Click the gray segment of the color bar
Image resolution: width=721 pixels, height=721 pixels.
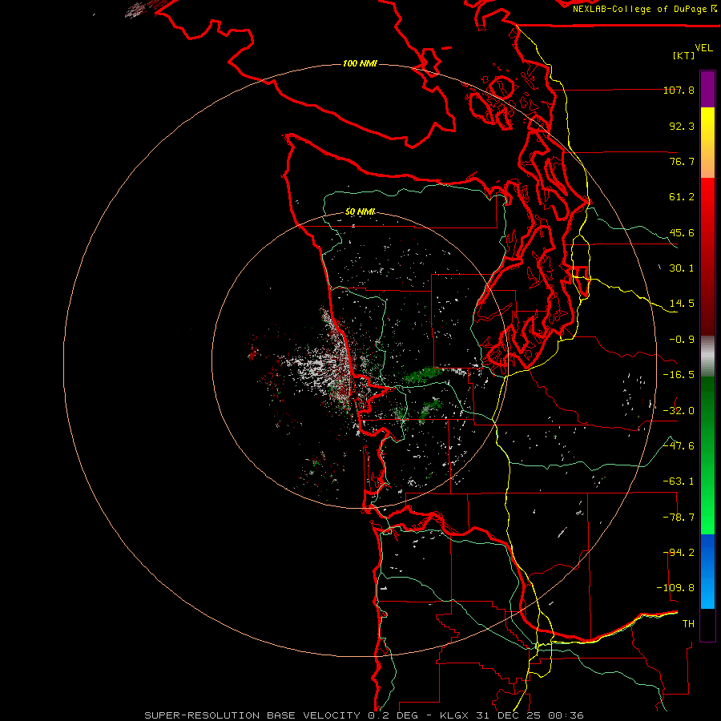(707, 356)
